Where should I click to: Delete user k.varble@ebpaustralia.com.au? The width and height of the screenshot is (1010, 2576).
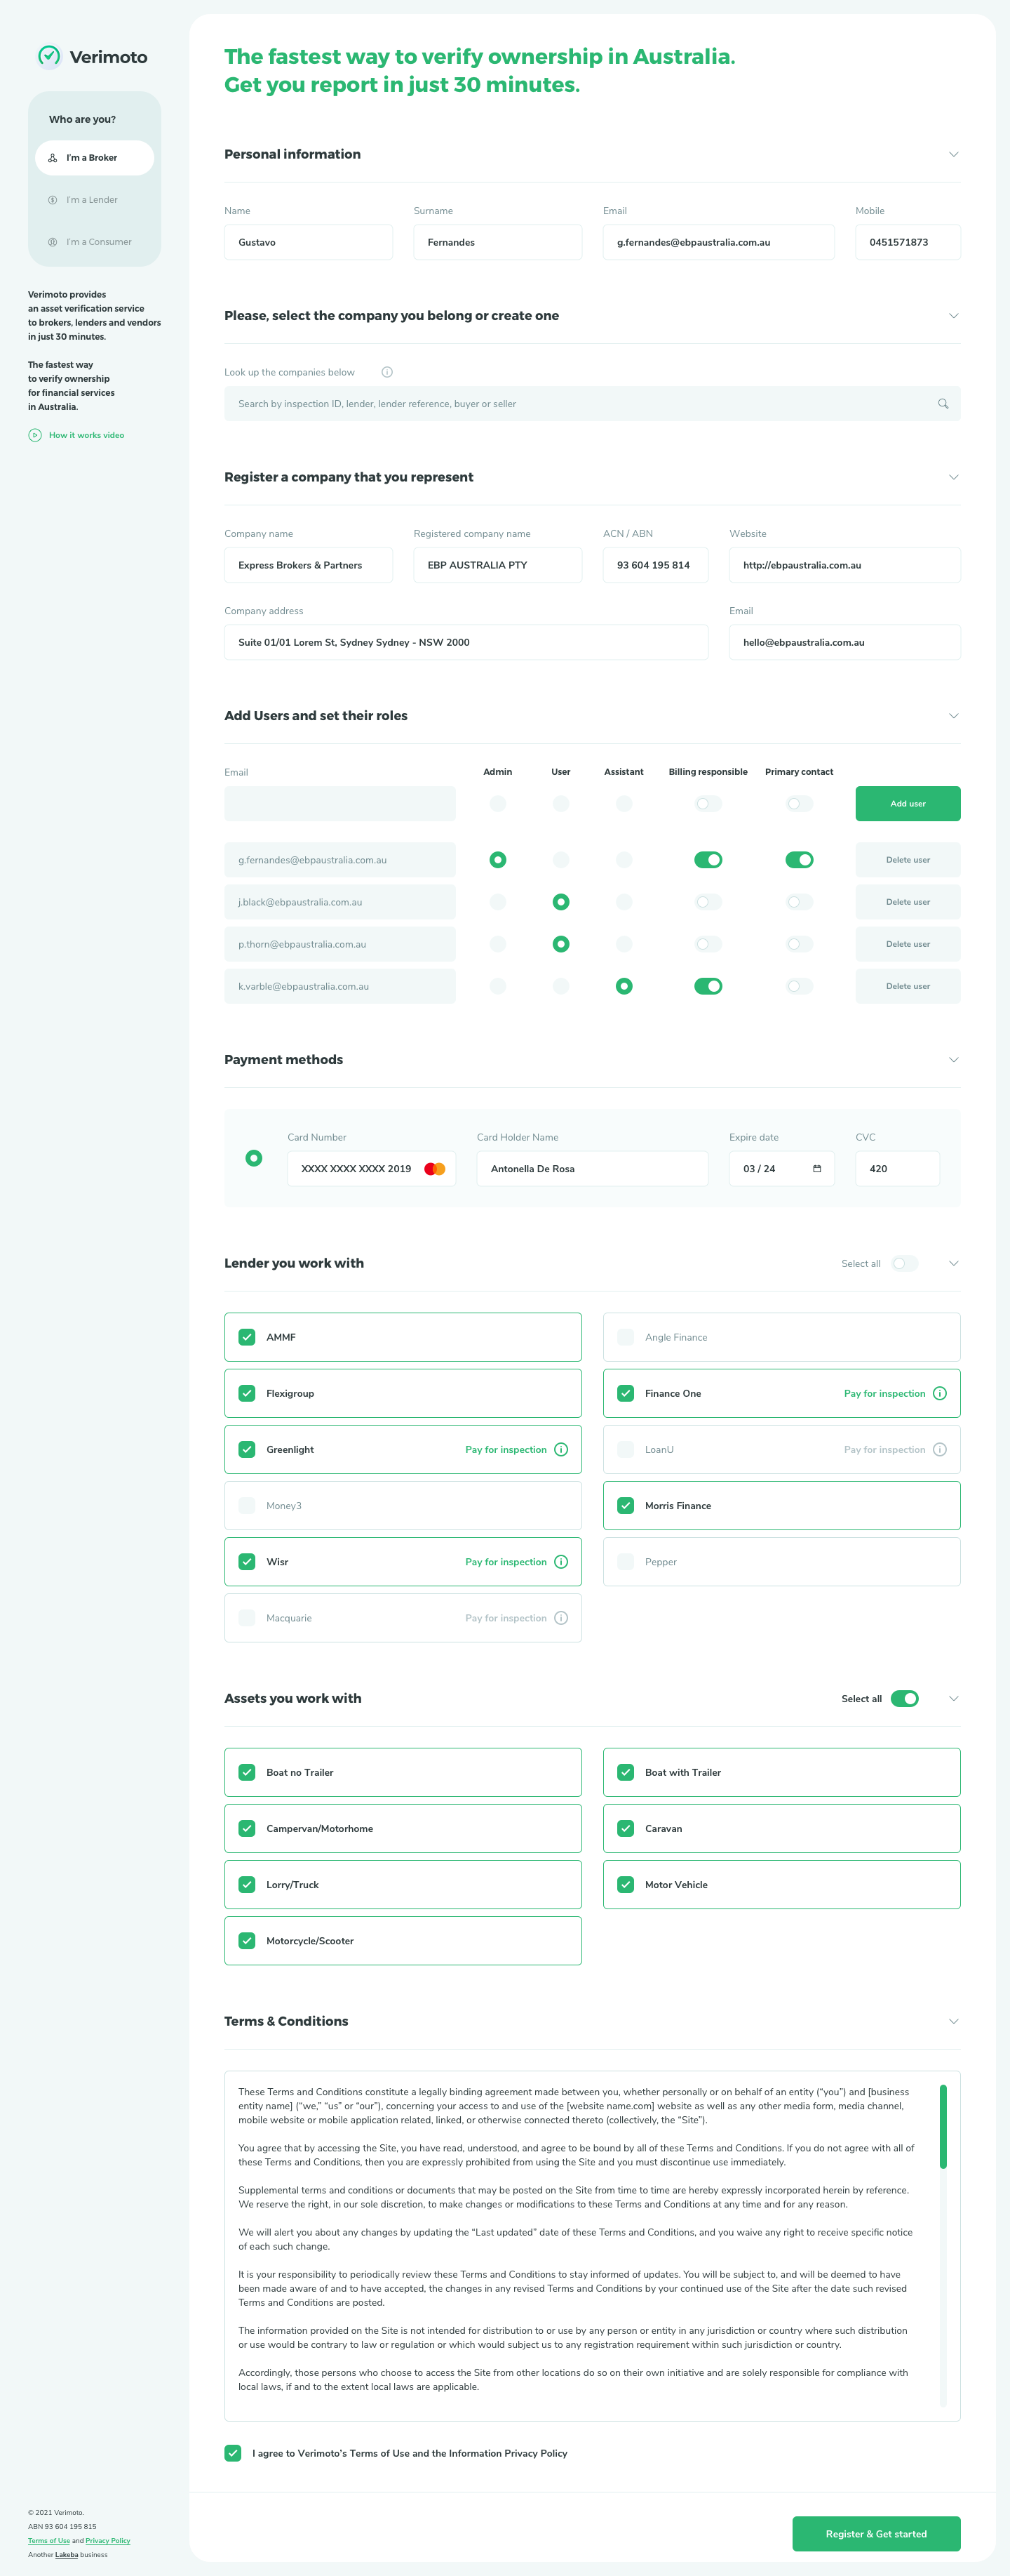[x=908, y=986]
